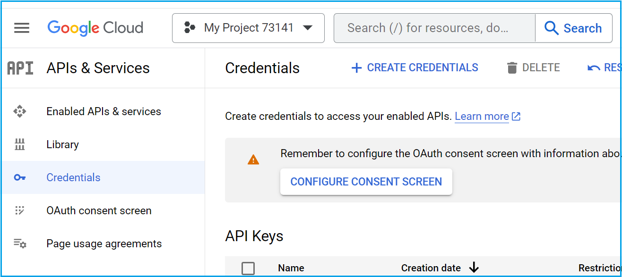Click the APIs & Services heading

tap(98, 68)
